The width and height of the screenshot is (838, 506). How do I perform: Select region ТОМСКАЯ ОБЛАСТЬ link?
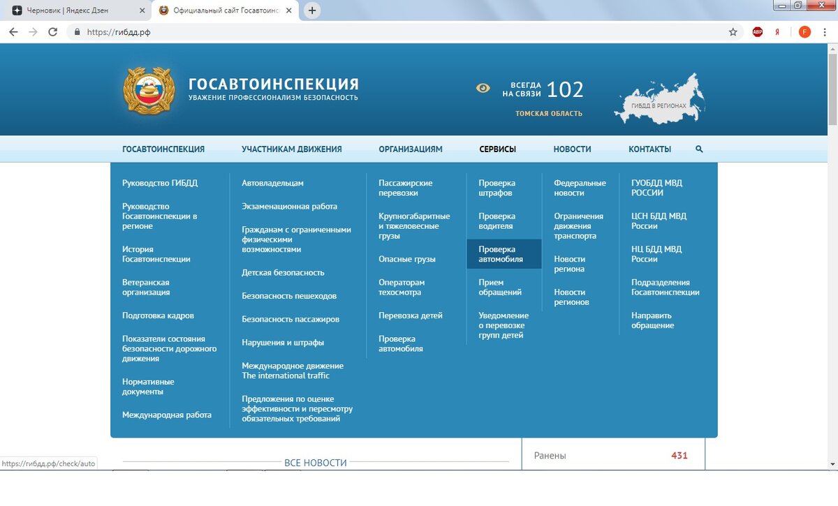click(549, 114)
